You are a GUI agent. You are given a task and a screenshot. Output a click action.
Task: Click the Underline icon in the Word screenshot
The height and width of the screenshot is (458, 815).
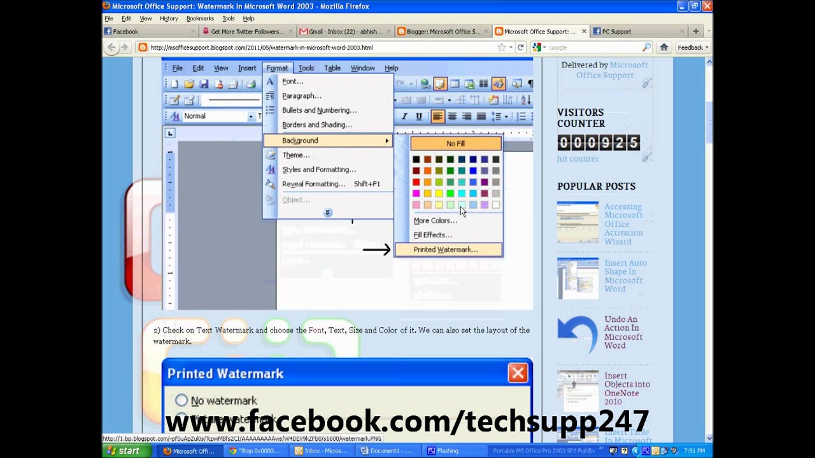pos(418,116)
